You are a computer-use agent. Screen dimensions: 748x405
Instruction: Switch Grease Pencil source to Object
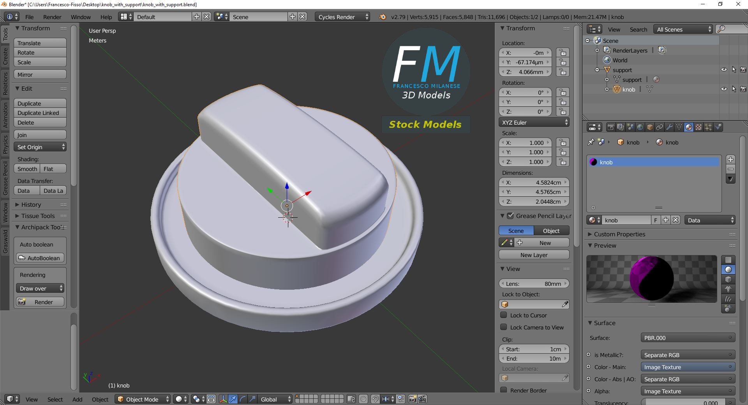551,231
